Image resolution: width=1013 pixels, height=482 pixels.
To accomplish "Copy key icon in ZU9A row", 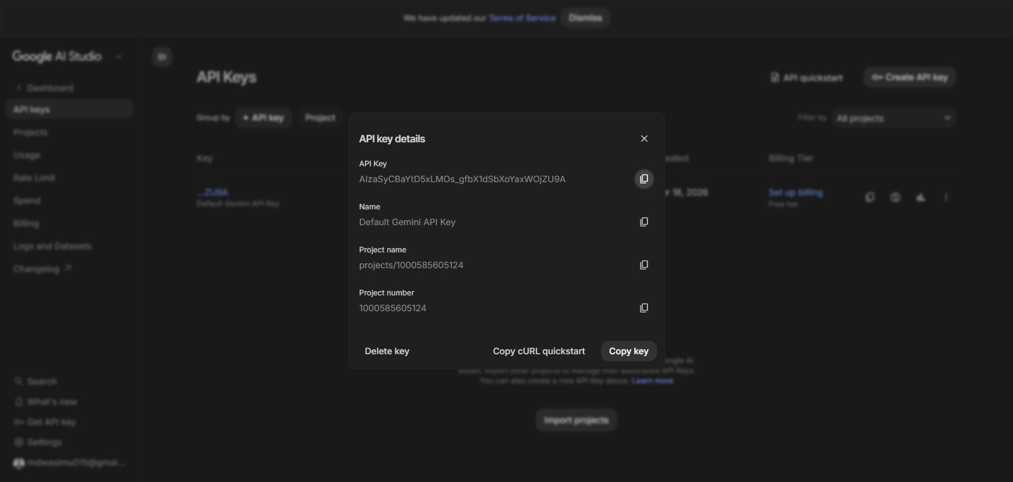I will [x=870, y=197].
